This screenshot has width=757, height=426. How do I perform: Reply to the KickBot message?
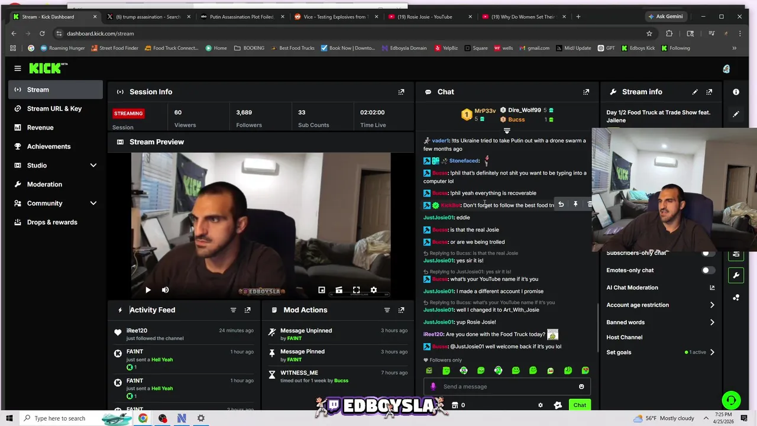[561, 205]
